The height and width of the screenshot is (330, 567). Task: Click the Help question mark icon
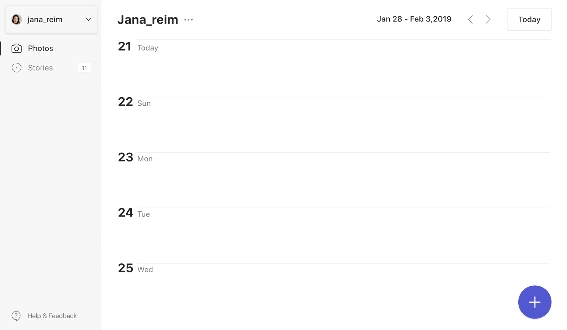coord(16,316)
